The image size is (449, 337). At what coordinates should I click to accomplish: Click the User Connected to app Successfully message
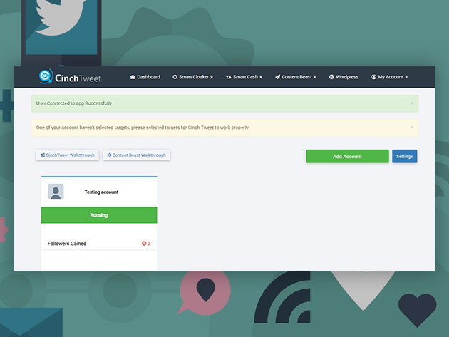(x=74, y=103)
